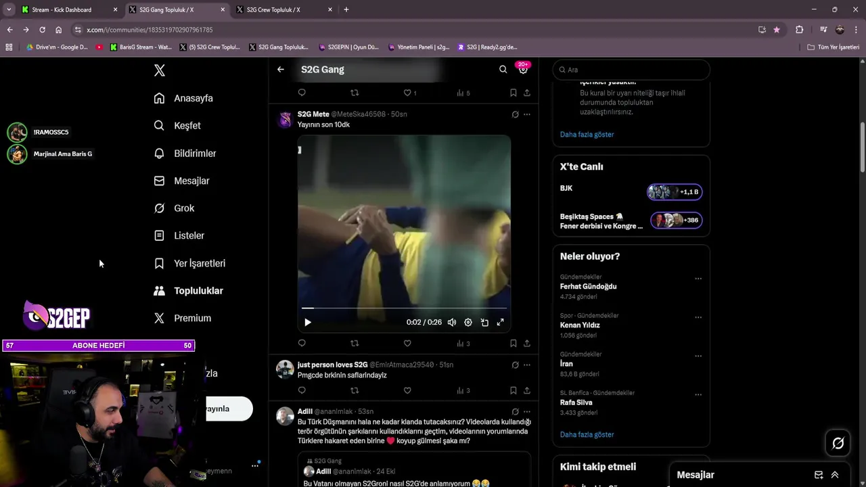
Task: Click the Ara search field
Action: tap(631, 70)
